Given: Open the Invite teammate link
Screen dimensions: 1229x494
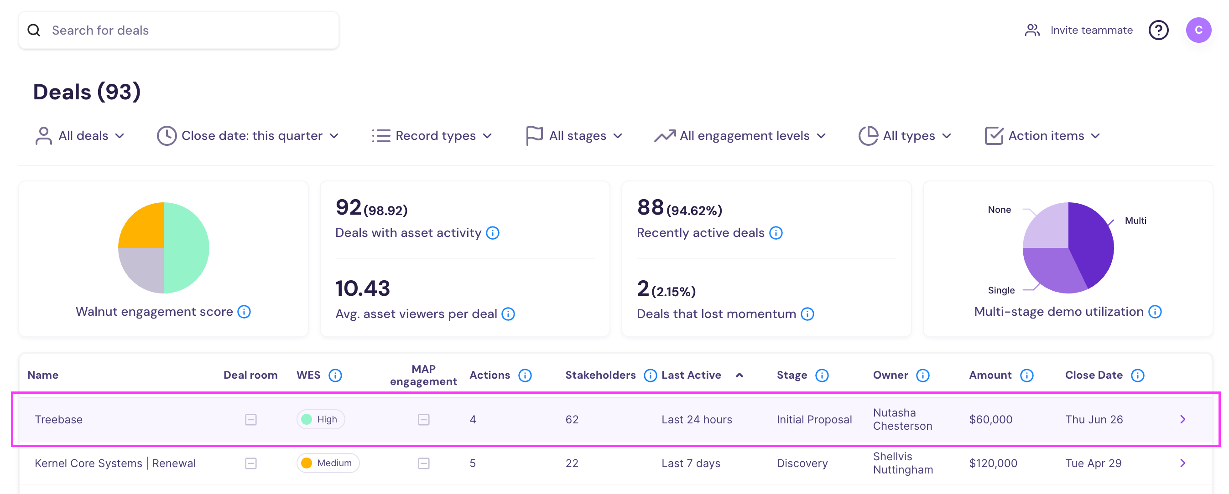Looking at the screenshot, I should pos(1091,30).
